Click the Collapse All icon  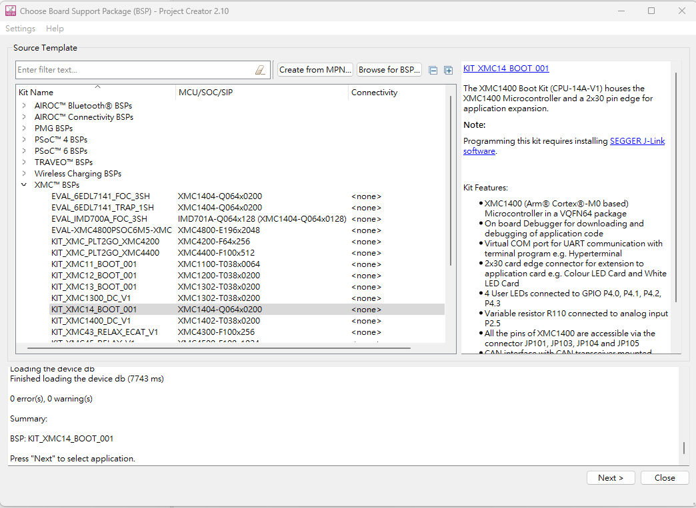click(433, 70)
